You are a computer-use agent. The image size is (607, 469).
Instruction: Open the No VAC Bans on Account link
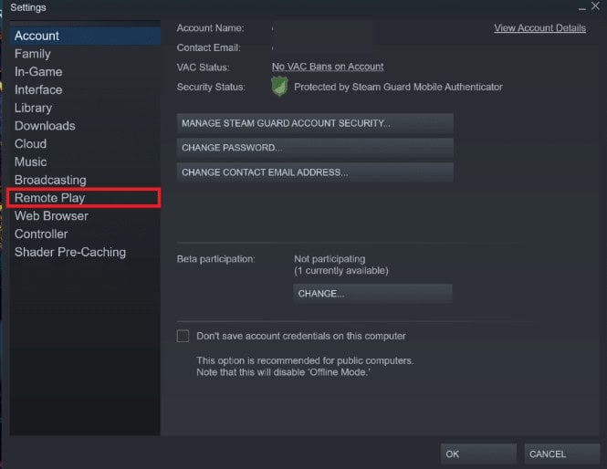click(x=328, y=67)
